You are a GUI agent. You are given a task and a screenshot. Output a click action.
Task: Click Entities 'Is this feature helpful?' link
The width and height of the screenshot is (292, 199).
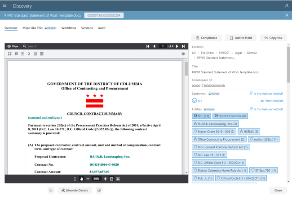266,109
